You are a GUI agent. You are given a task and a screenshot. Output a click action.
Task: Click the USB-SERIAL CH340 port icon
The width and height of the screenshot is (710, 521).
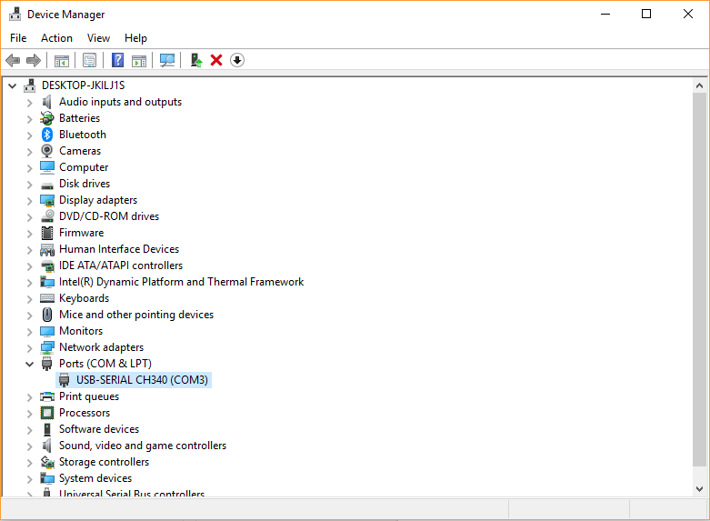point(65,380)
